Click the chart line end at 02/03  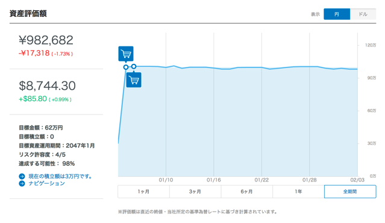357,69
